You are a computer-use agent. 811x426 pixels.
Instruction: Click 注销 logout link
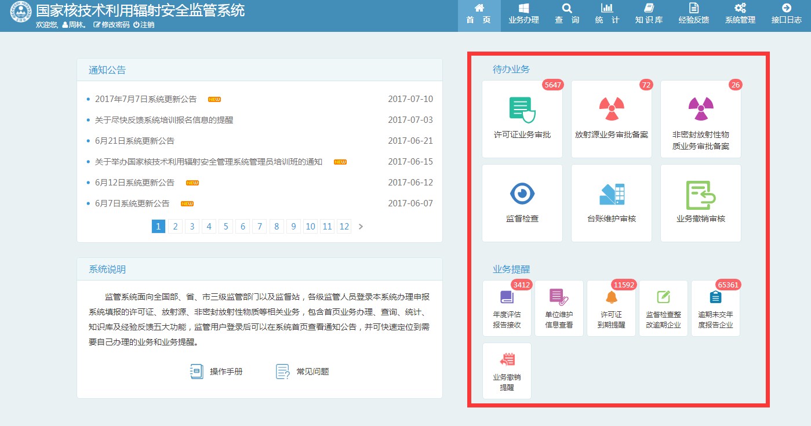point(144,25)
